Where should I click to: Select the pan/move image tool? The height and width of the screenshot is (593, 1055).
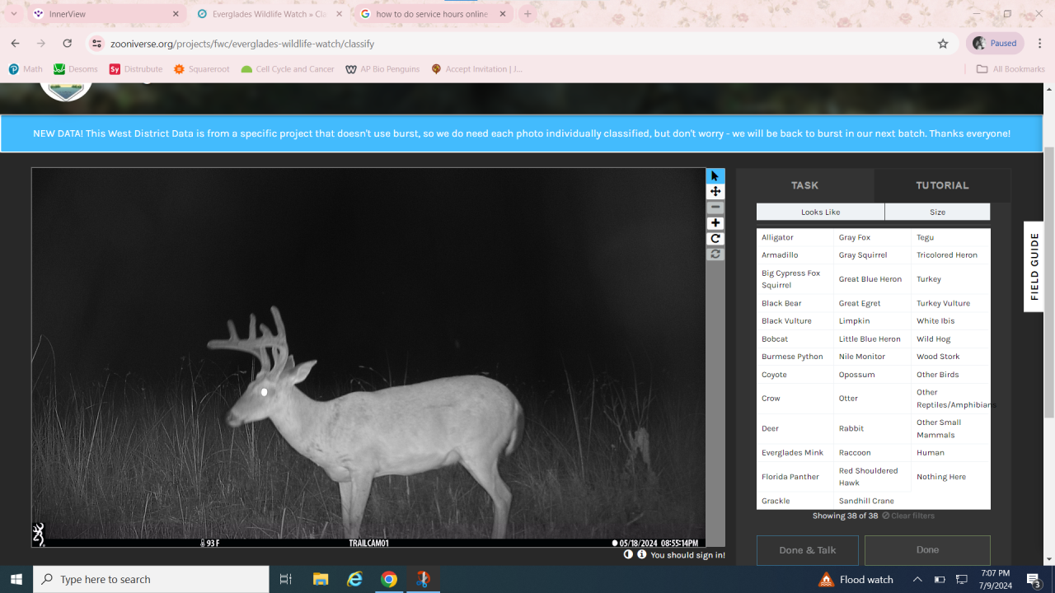point(715,192)
